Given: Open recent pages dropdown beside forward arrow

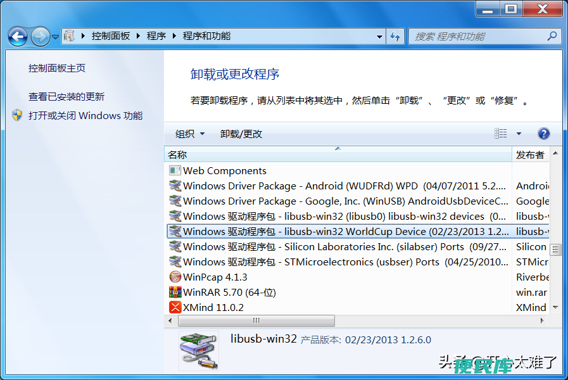Looking at the screenshot, I should point(56,37).
